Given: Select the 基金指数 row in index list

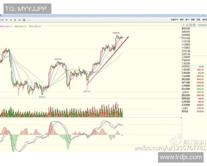Looking at the screenshot, I should point(186,95).
